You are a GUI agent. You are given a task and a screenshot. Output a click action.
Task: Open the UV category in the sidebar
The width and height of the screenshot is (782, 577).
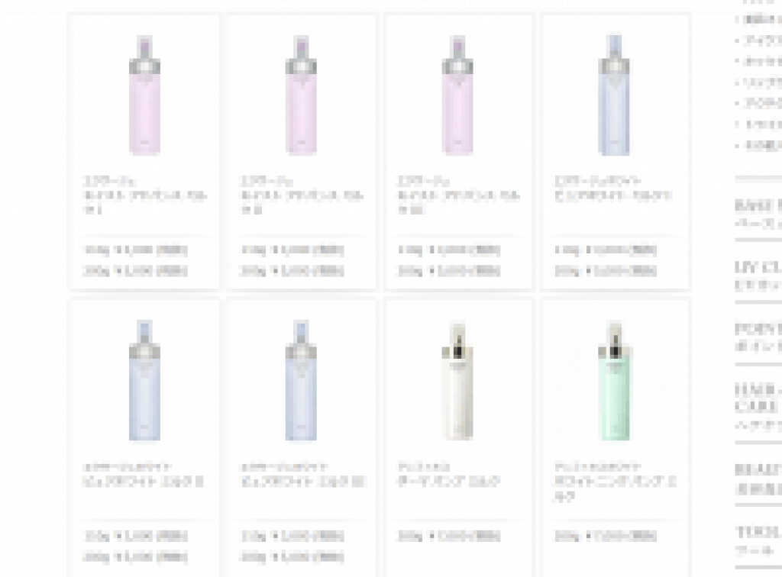coord(758,276)
